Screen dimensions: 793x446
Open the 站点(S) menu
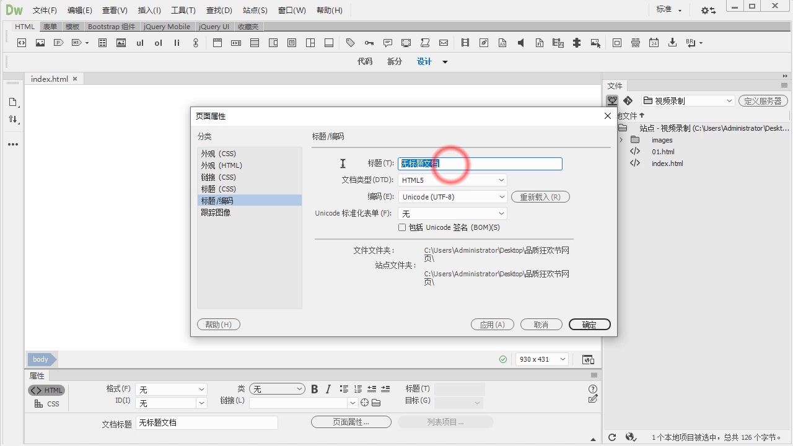click(255, 11)
